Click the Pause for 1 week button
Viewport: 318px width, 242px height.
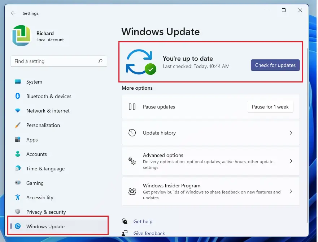[270, 107]
